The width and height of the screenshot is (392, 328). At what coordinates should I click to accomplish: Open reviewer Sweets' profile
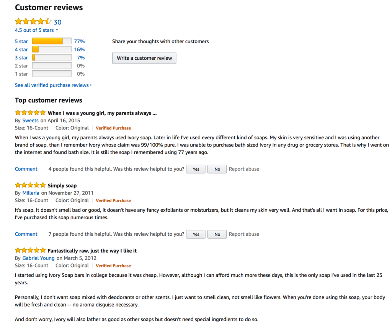point(30,120)
